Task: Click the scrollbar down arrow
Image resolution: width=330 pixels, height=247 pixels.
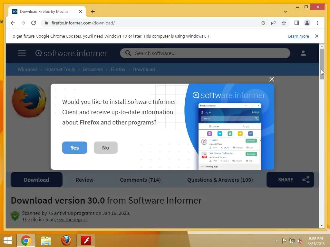Action: point(322,225)
